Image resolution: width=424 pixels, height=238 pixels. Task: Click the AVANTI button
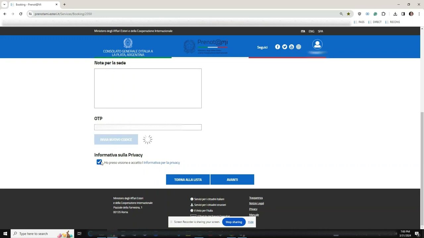pyautogui.click(x=232, y=179)
